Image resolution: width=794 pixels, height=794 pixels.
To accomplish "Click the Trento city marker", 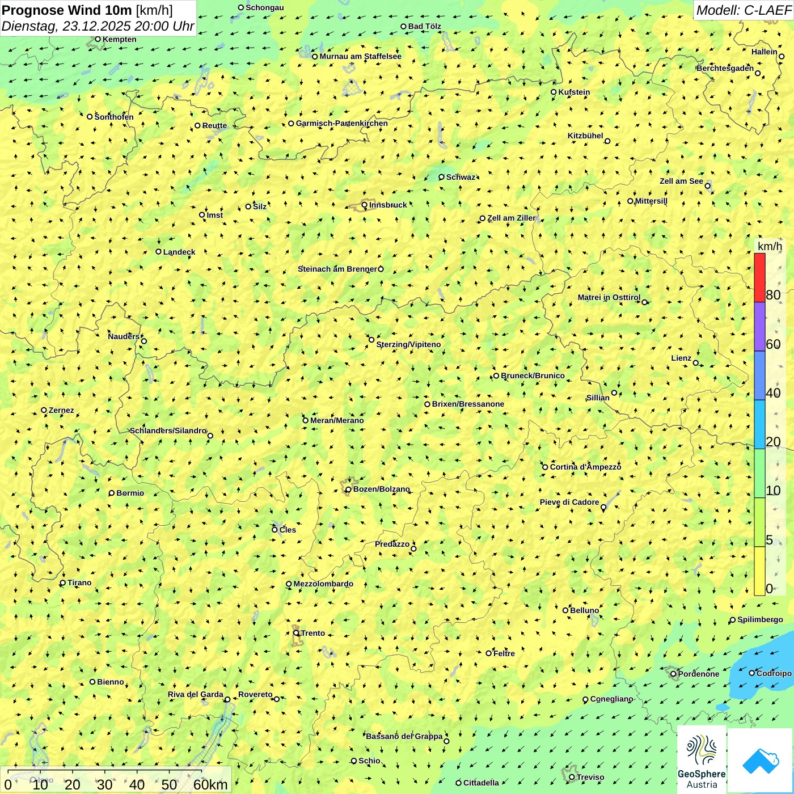I will (x=296, y=633).
